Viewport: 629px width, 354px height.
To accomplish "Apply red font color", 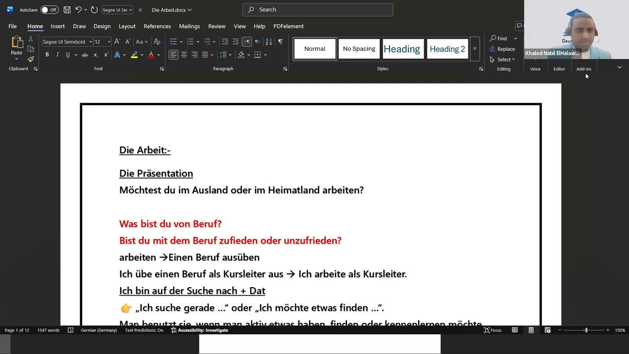I will 151,55.
